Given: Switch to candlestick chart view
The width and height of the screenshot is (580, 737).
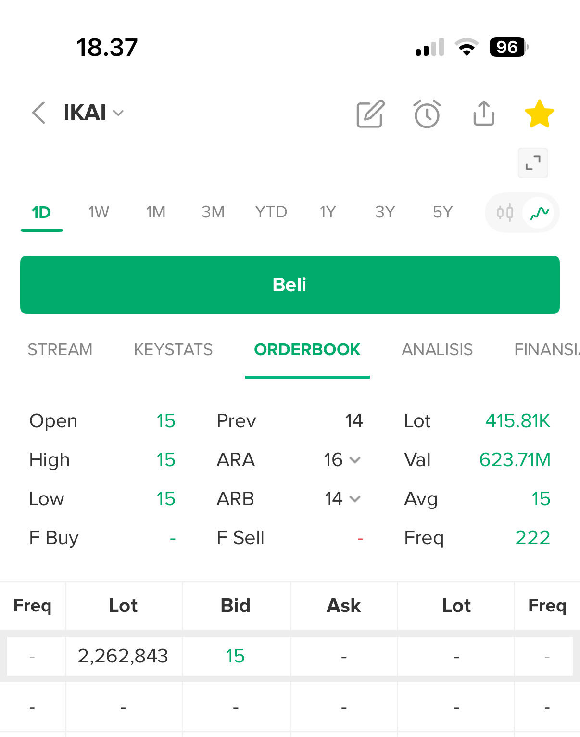Looking at the screenshot, I should (505, 212).
